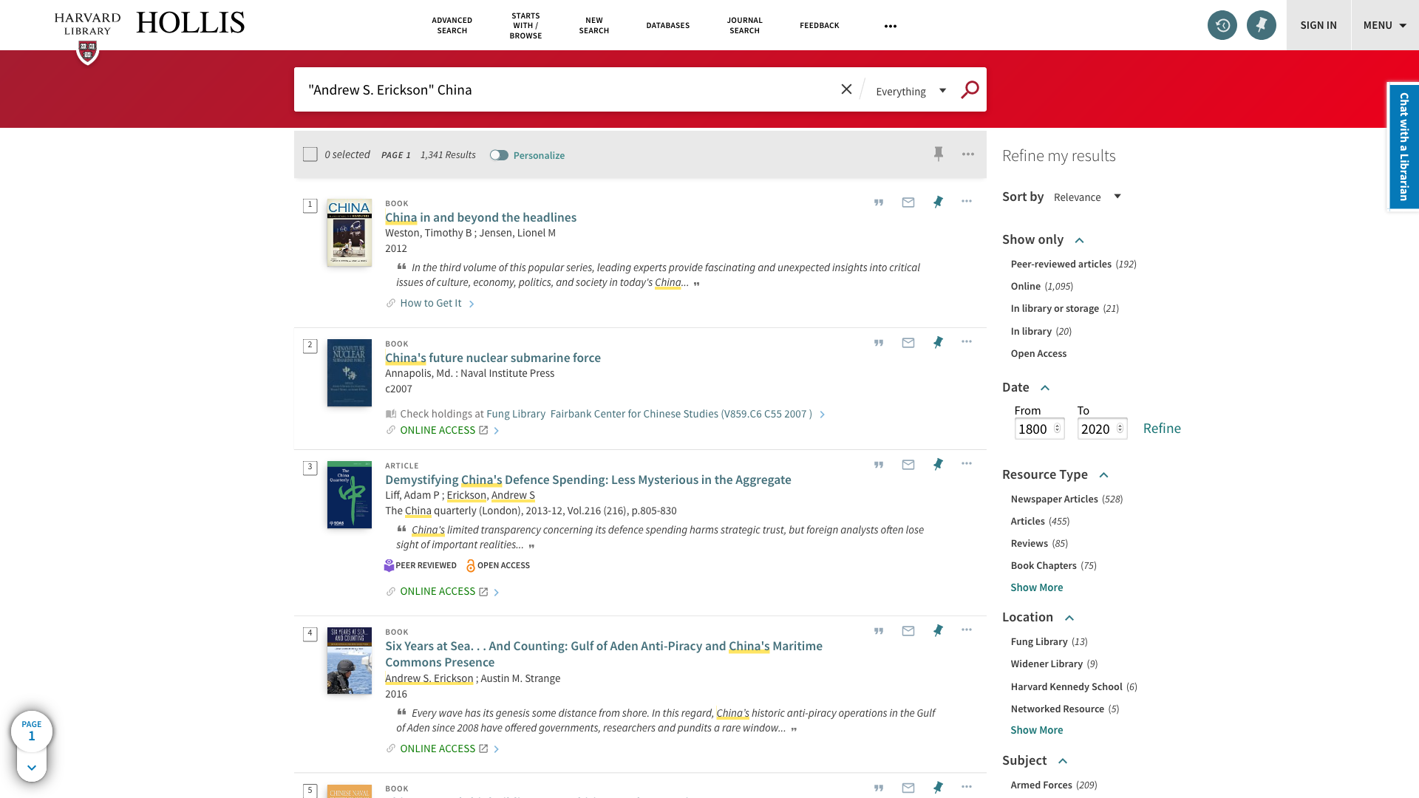Open Advanced Search
1419x798 pixels.
[452, 25]
